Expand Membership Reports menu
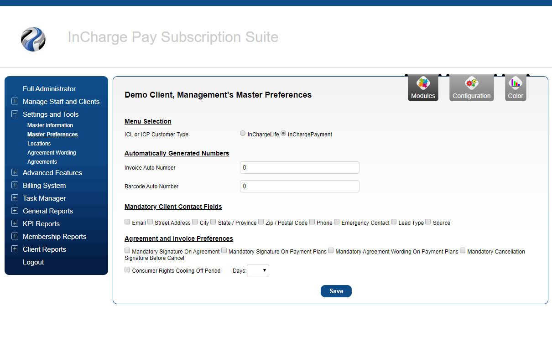 pyautogui.click(x=15, y=236)
